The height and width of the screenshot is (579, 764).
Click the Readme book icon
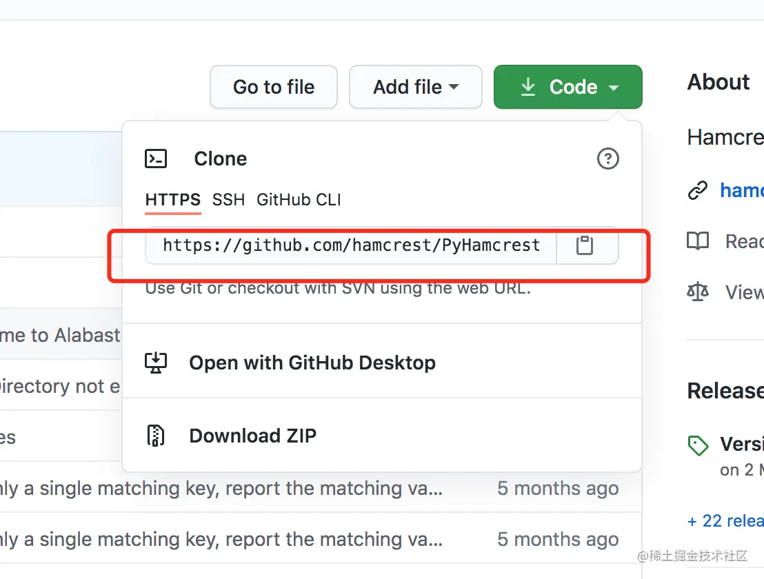[698, 241]
